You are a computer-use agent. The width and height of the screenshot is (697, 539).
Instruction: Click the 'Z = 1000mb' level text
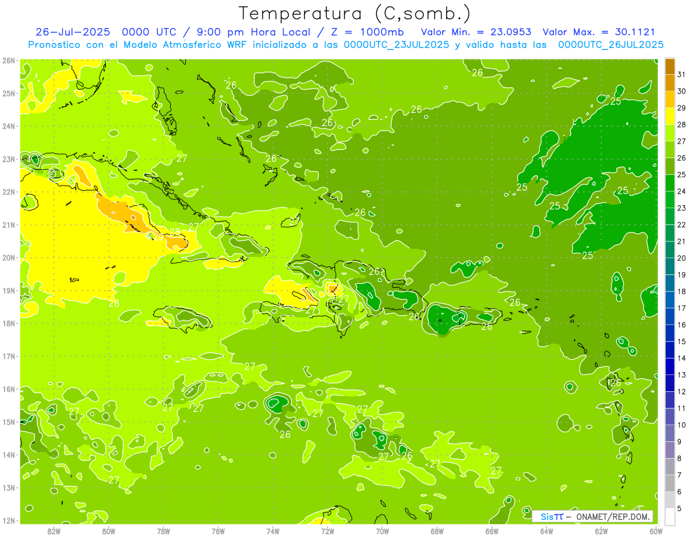(x=368, y=32)
